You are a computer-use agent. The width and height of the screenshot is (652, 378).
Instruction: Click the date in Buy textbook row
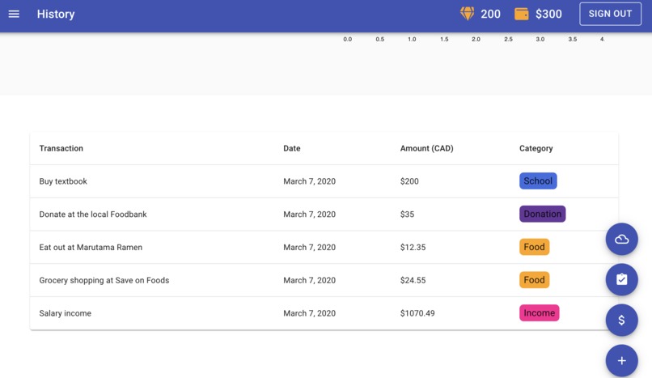point(309,181)
